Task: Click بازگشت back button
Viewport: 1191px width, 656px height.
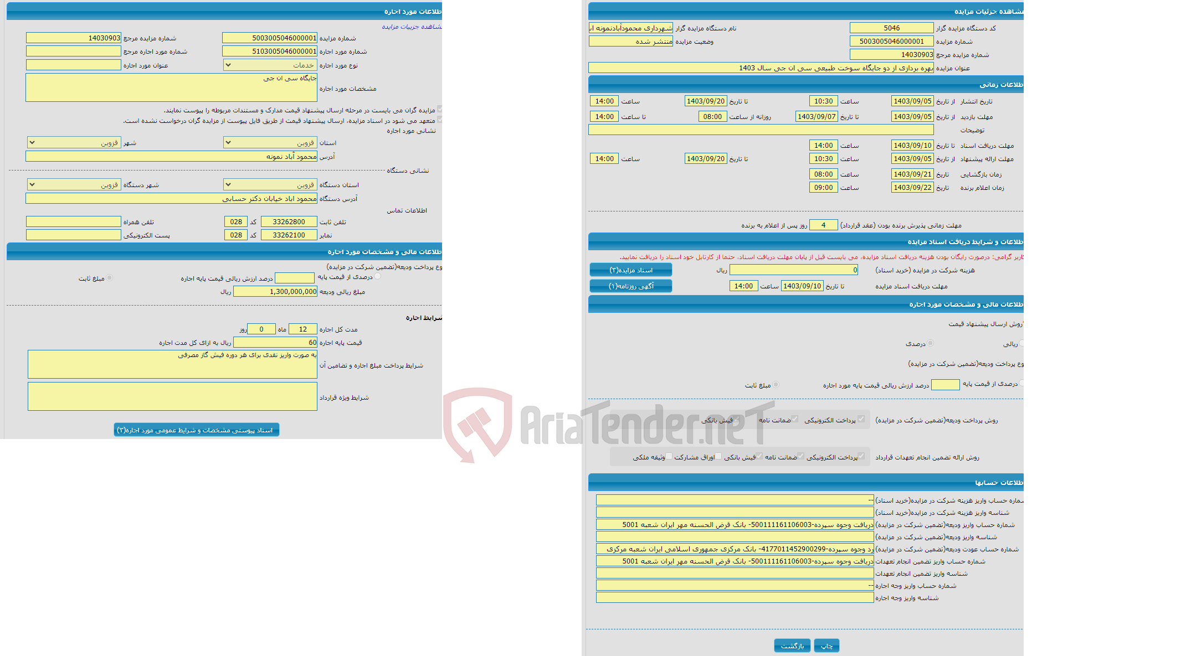Action: [790, 644]
